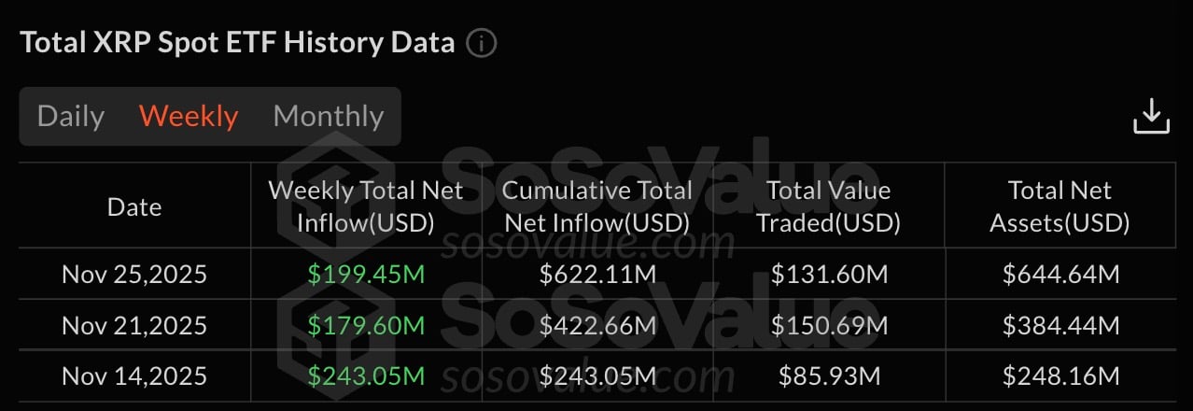Click the Total XRP Spot ETF title

pyautogui.click(x=237, y=43)
